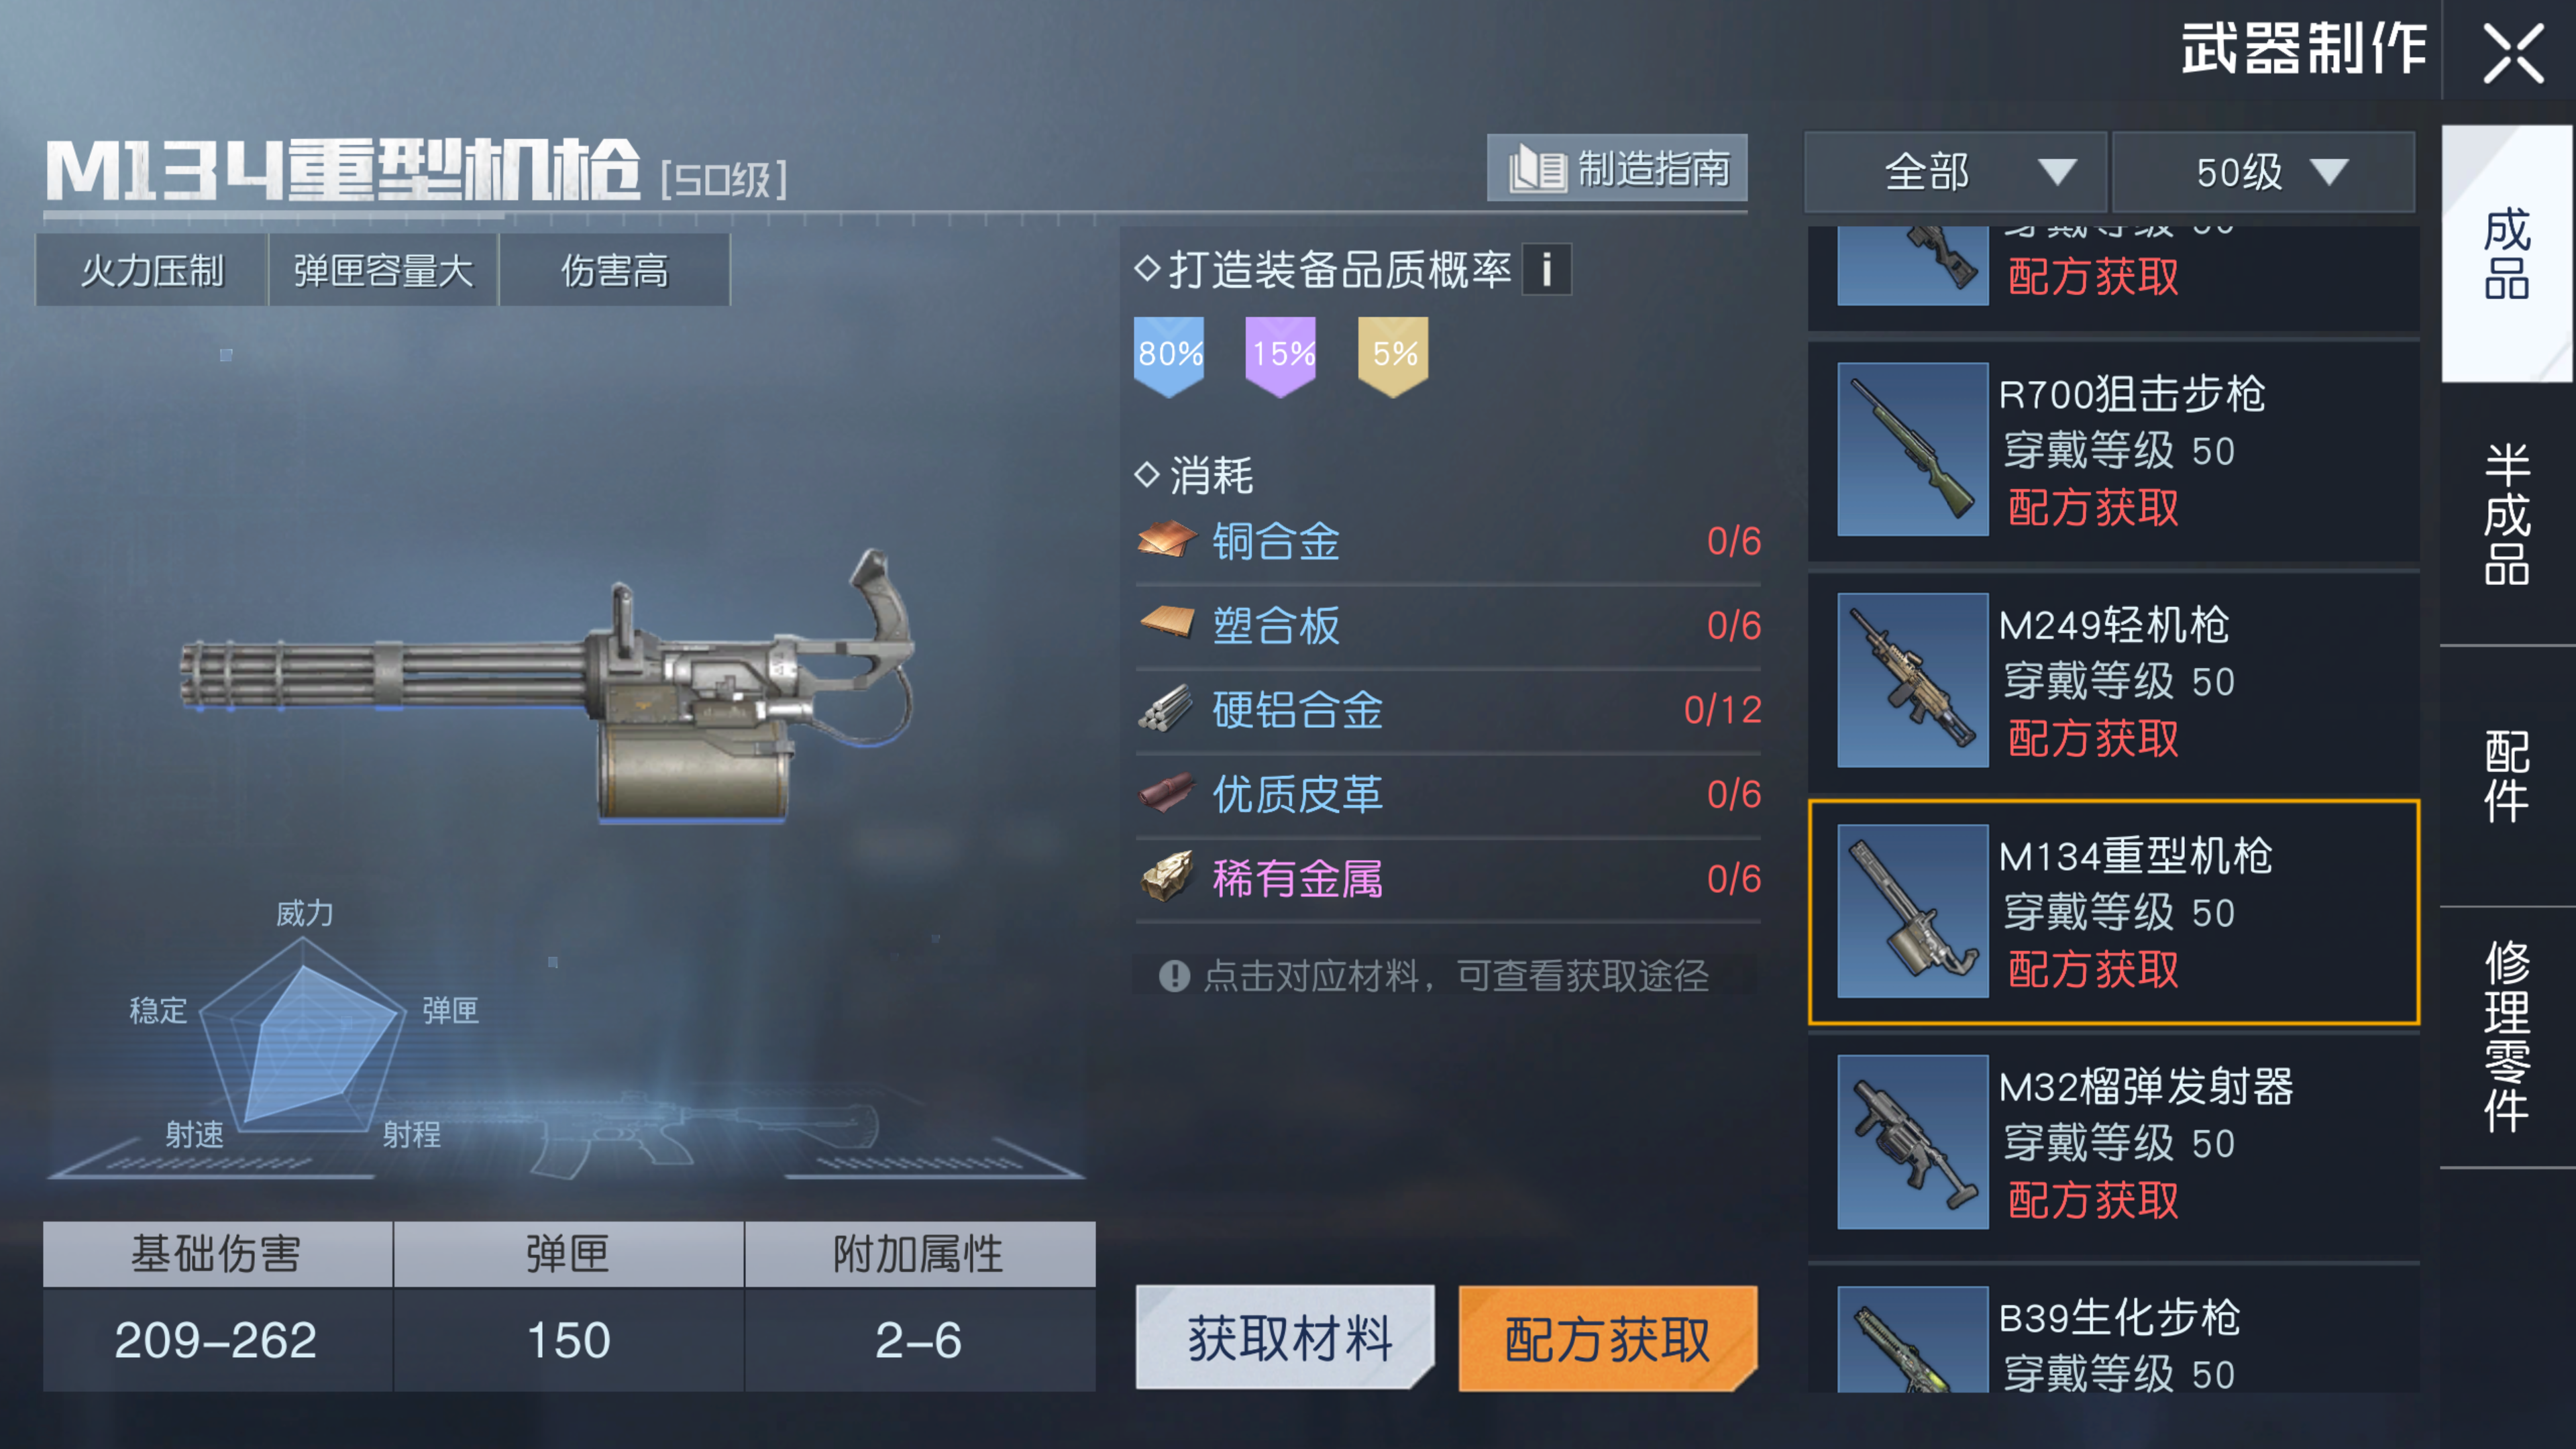Viewport: 2576px width, 1449px height.
Task: Tap the copper alloy material icon
Action: (x=1166, y=541)
